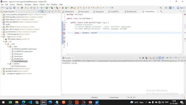This screenshot has height=105, width=186.
Task: Click the green New Java Class icon
Action: pyautogui.click(x=66, y=8)
